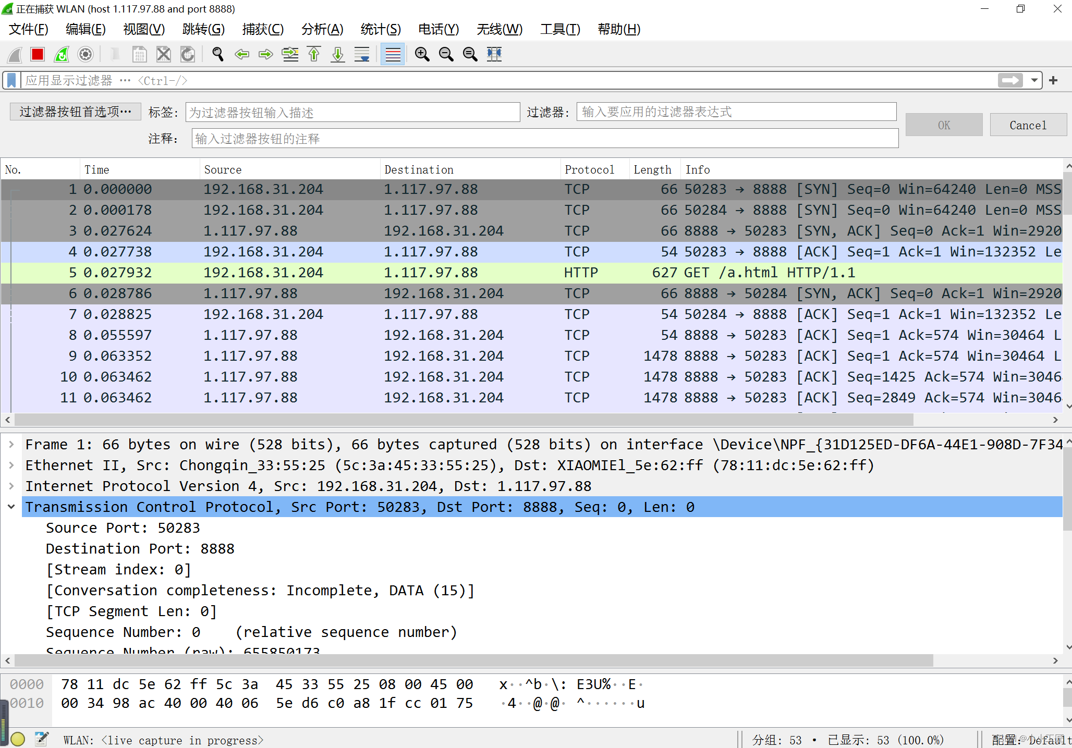Select packet 9 at time 0.063352
Screen dimensions: 1072x748
tap(532, 356)
